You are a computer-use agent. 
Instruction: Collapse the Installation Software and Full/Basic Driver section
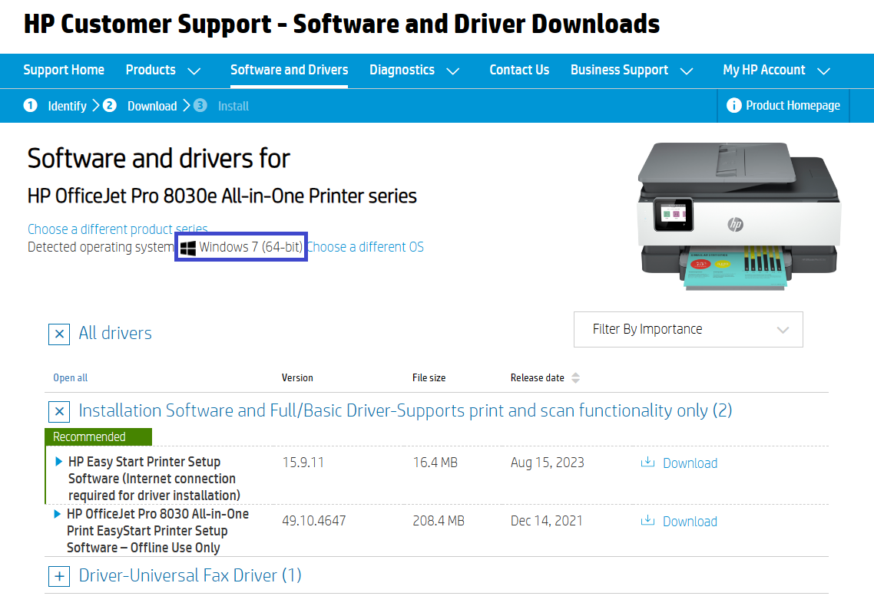tap(59, 412)
